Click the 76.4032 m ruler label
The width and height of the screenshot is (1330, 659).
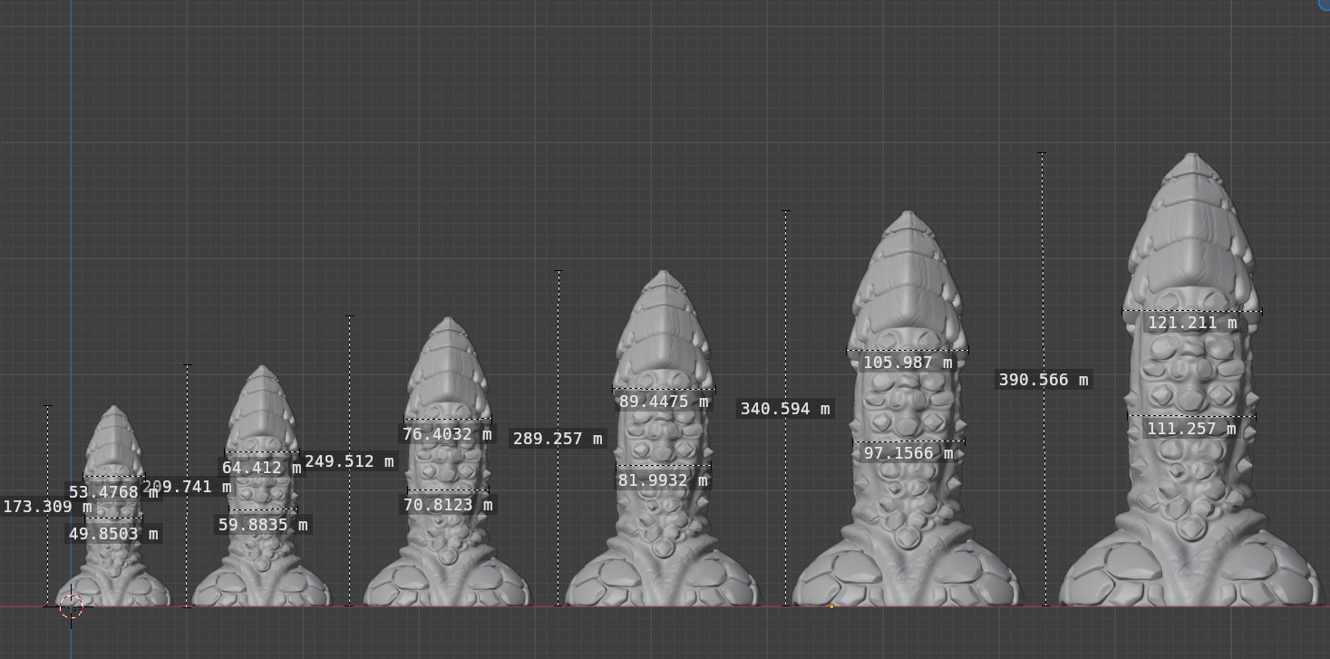(x=448, y=434)
